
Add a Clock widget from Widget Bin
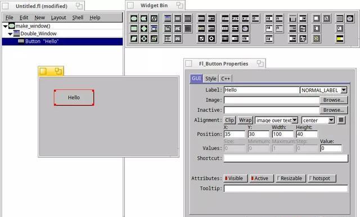tap(350, 19)
